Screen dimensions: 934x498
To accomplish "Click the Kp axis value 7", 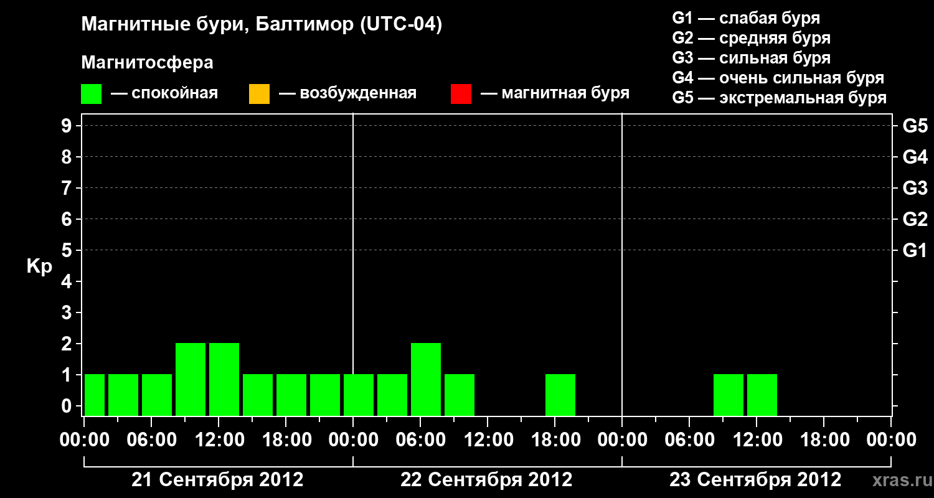I will [x=68, y=188].
